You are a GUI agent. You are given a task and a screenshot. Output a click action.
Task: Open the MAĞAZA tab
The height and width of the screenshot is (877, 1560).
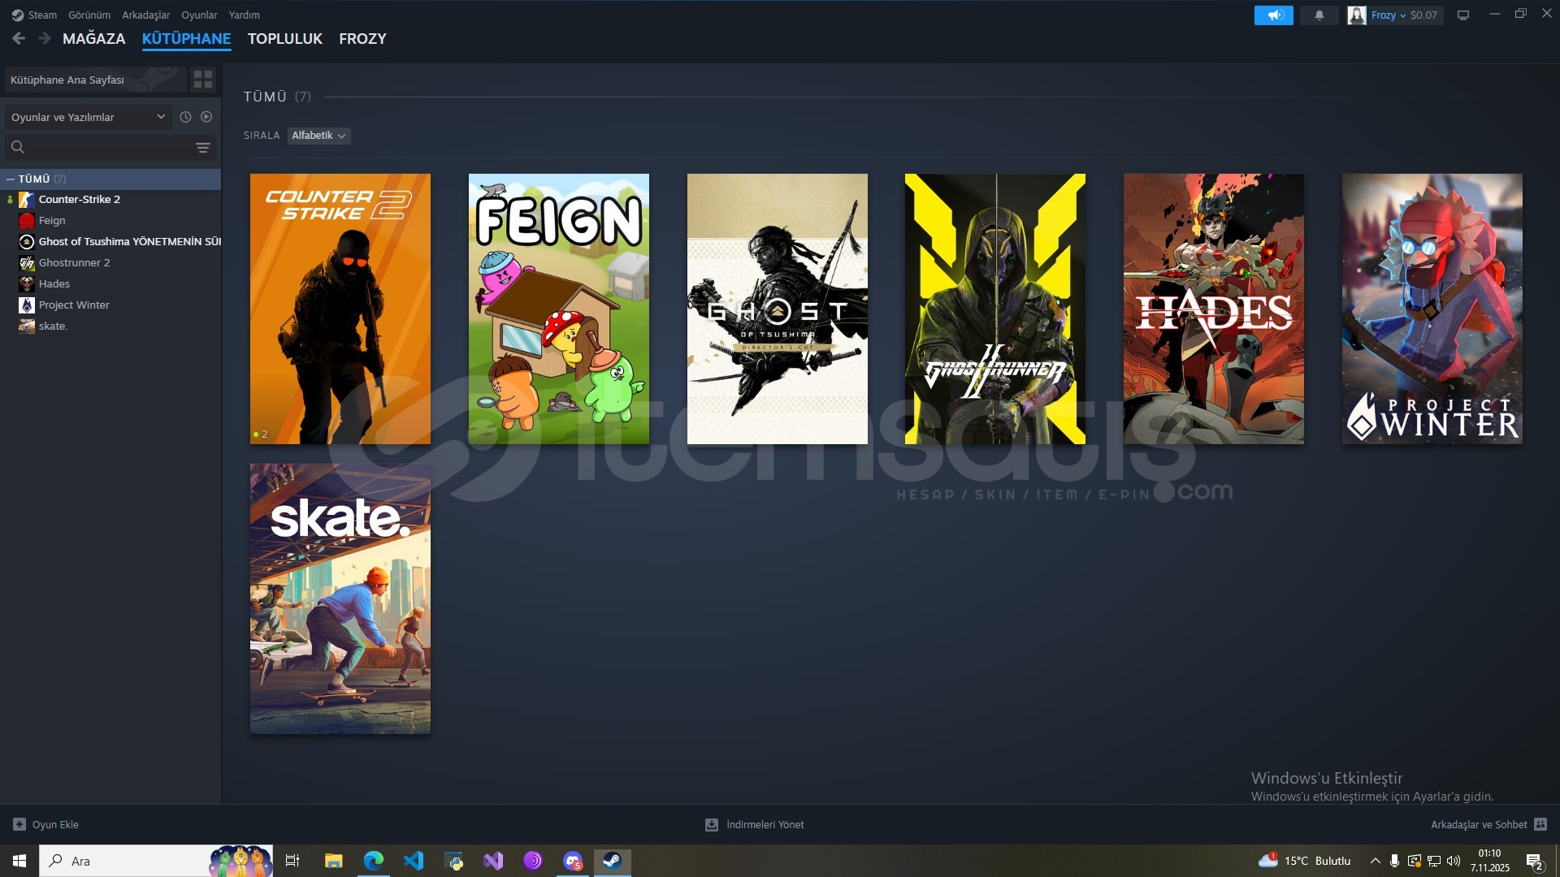93,38
